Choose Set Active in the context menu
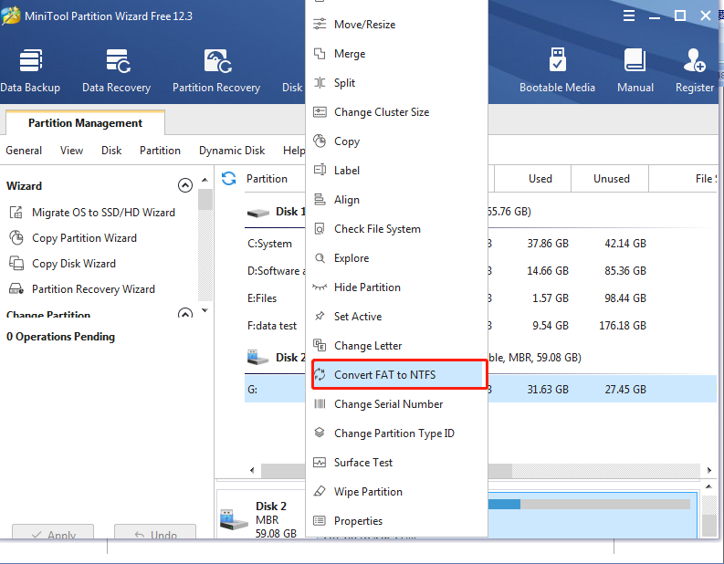The width and height of the screenshot is (724, 564). [396, 316]
